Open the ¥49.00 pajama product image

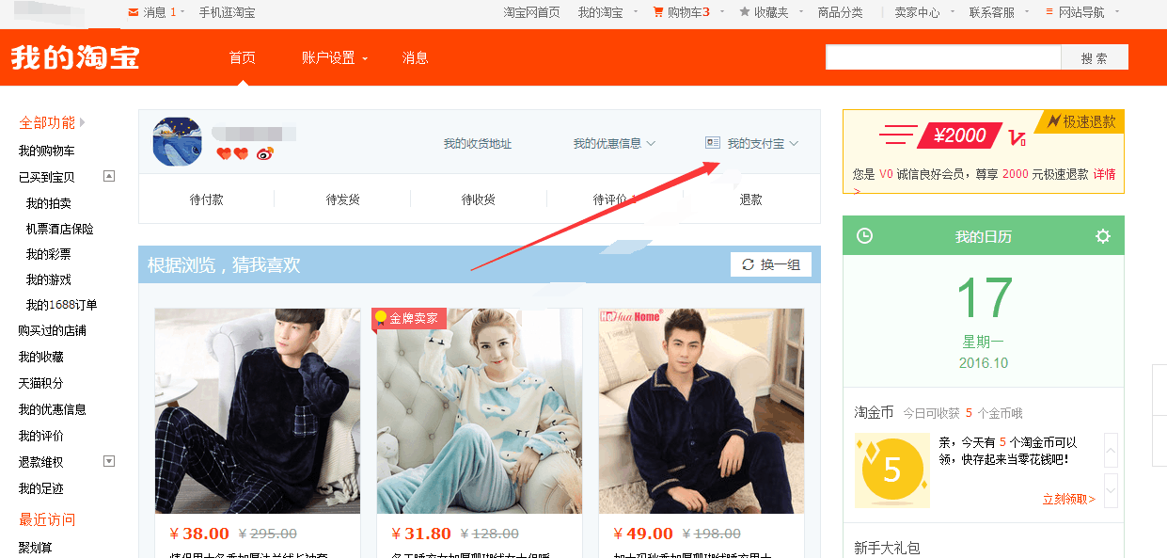(x=702, y=410)
